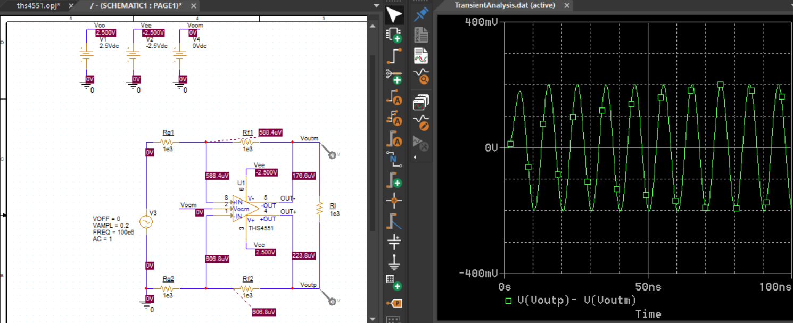Image resolution: width=793 pixels, height=323 pixels.
Task: Close the TransientAnalysis.dat tab
Action: tap(567, 5)
